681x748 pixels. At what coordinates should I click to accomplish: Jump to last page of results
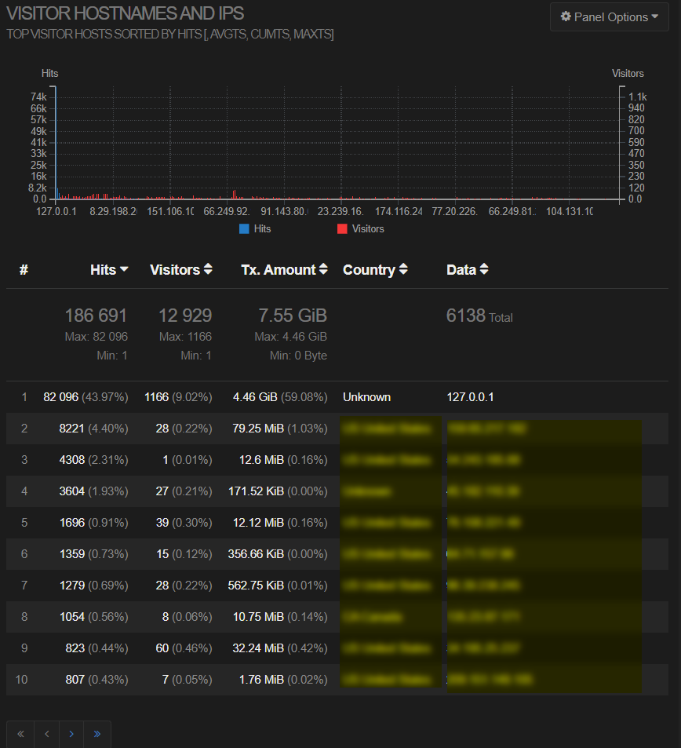[97, 734]
